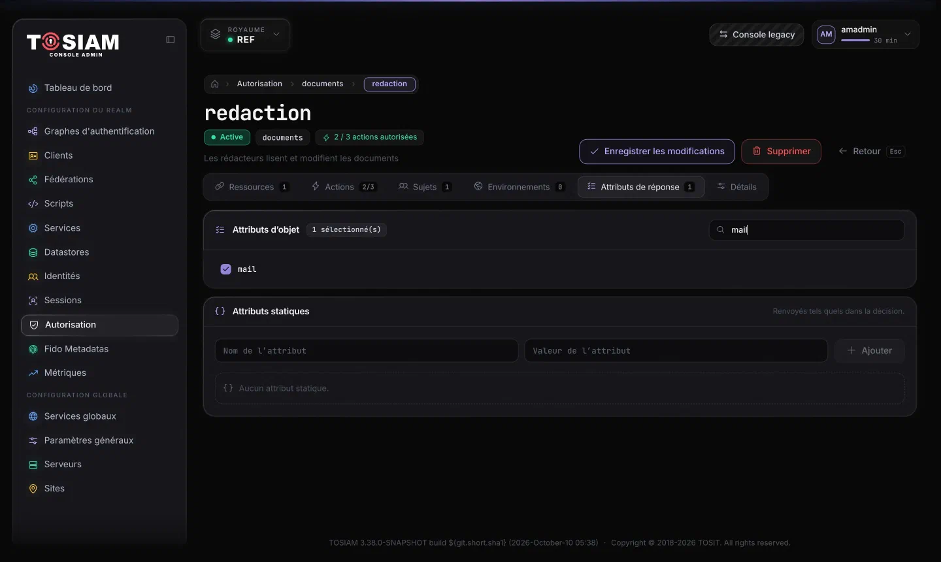Viewport: 941px width, 562px height.
Task: Click the Nom de l'attribut field
Action: (367, 351)
